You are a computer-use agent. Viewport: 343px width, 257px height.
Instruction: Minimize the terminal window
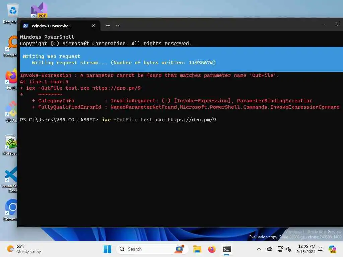[323, 24]
